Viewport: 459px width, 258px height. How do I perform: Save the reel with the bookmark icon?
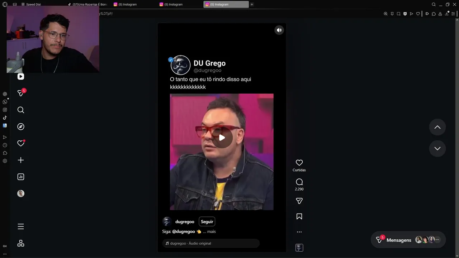[x=299, y=216]
